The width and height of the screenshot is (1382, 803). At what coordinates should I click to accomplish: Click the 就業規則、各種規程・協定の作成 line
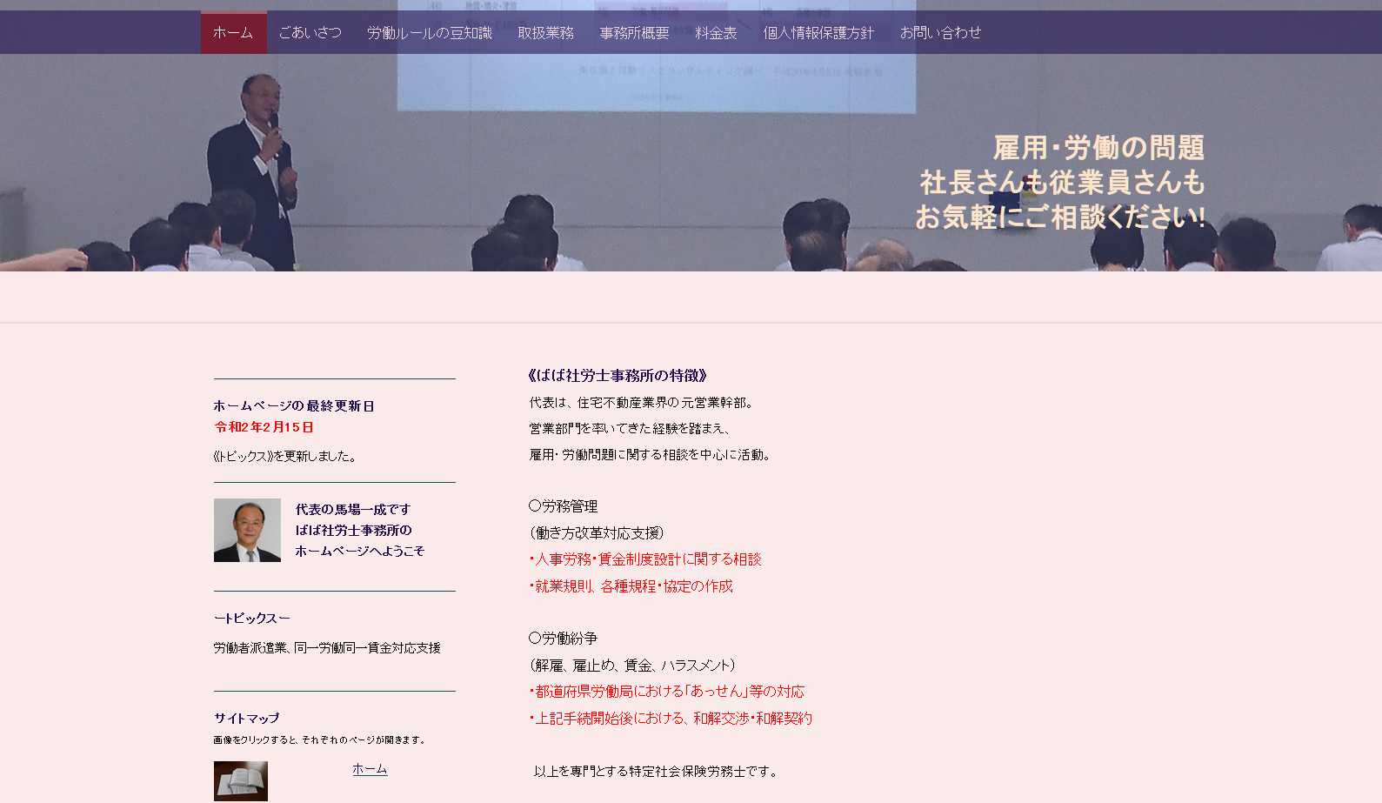[631, 586]
